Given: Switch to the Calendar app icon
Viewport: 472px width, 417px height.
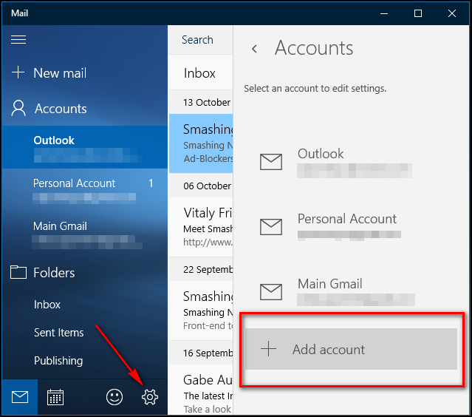Looking at the screenshot, I should (x=55, y=398).
